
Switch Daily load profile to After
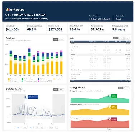coord(61,90)
